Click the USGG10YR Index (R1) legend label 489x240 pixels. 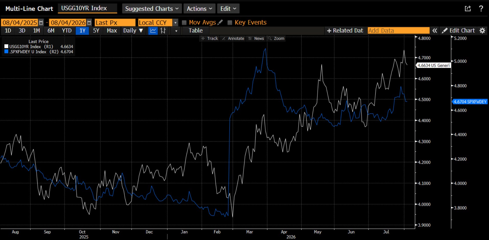31,47
